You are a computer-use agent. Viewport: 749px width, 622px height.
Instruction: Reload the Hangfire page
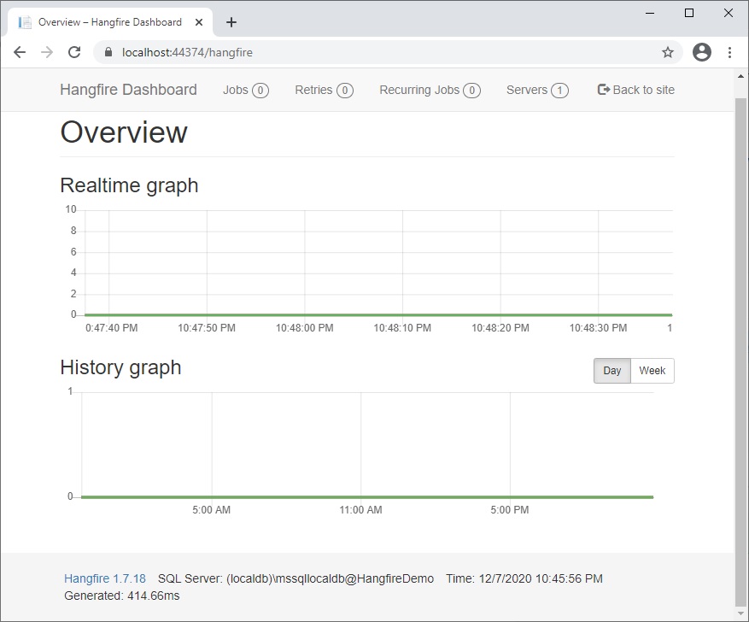(x=74, y=52)
